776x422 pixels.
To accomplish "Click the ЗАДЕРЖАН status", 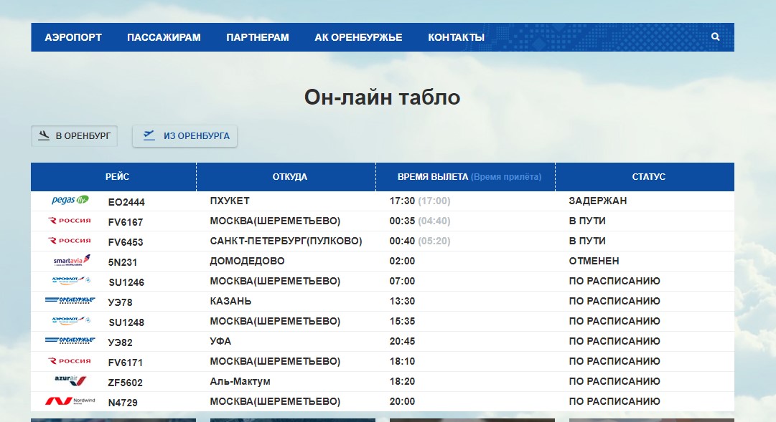I will (x=598, y=201).
